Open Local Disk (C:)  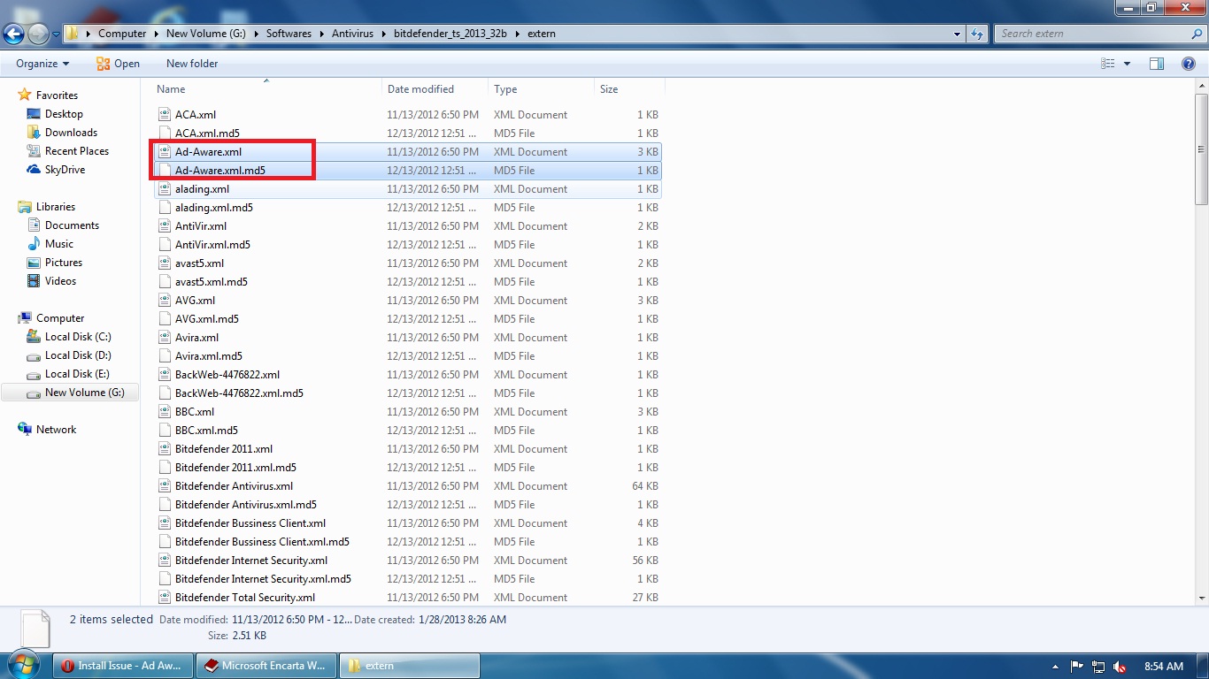tap(78, 337)
